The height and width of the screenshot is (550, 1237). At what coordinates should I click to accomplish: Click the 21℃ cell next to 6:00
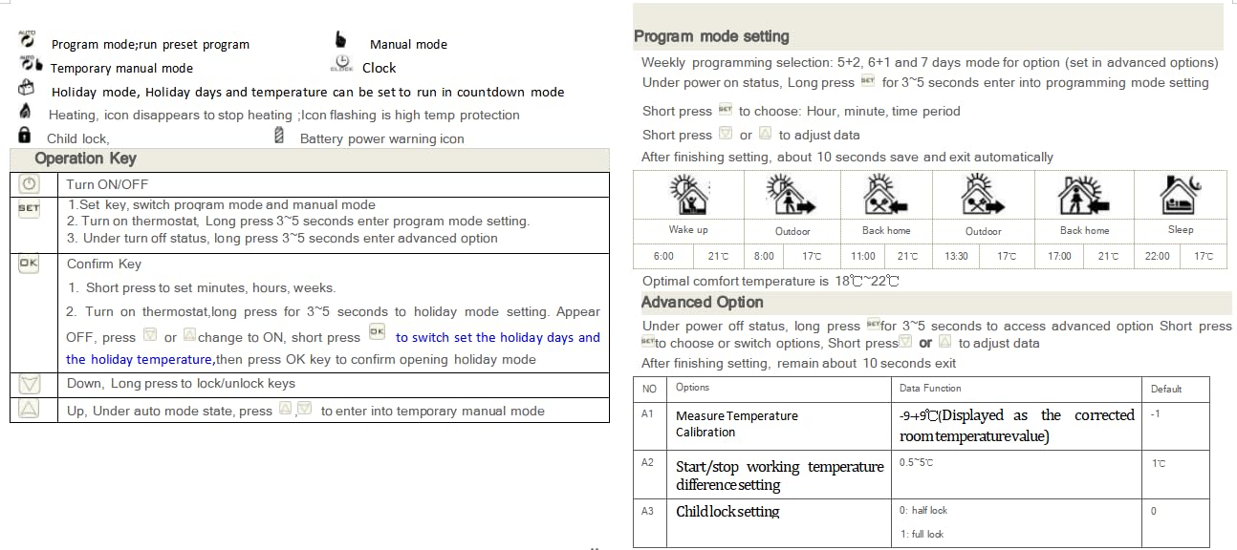pos(719,256)
